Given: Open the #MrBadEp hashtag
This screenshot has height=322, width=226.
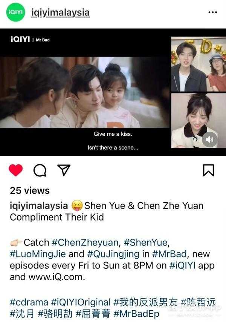Looking at the screenshot, I should click(136, 314).
